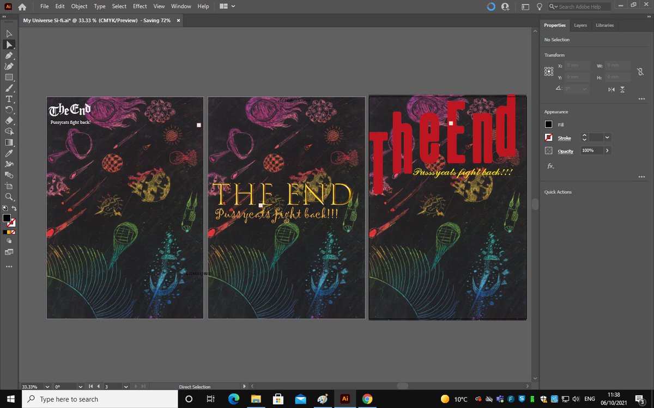The width and height of the screenshot is (654, 408).
Task: Open the rotate view angle dropdown
Action: [81, 387]
